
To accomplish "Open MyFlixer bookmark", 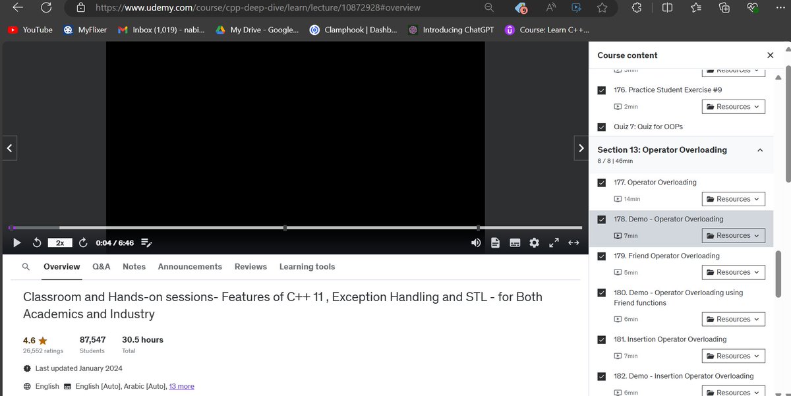I will coord(85,30).
